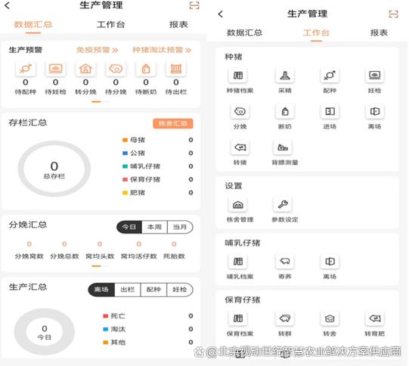Image resolution: width=409 pixels, height=366 pixels.
Task: Select 本周 in the 分娩汇总 filter
Action: click(154, 227)
